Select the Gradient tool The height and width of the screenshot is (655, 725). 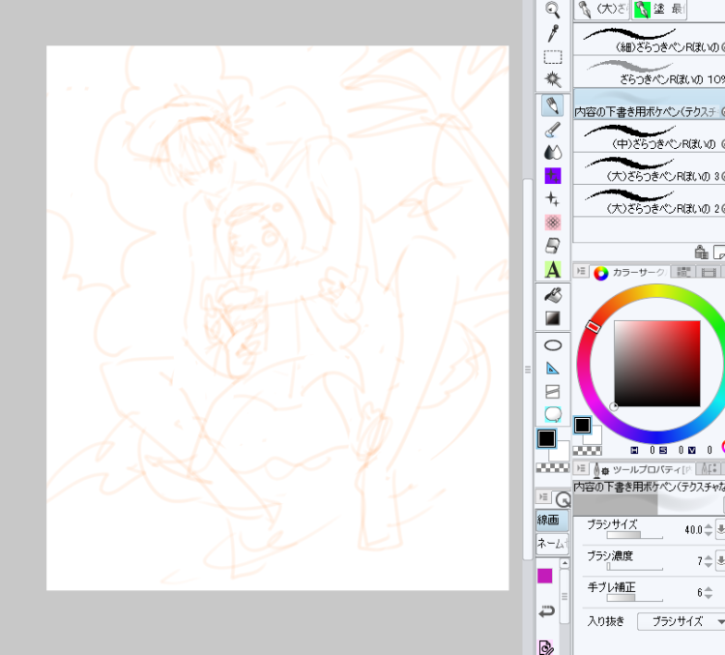click(x=553, y=318)
